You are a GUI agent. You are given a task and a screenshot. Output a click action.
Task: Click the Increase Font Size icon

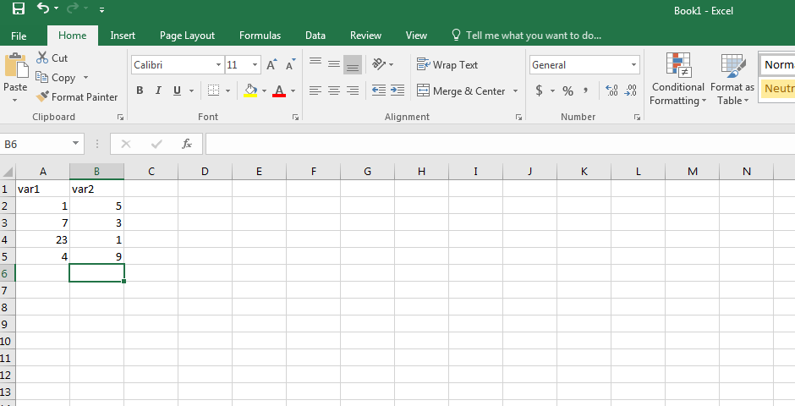(x=271, y=65)
